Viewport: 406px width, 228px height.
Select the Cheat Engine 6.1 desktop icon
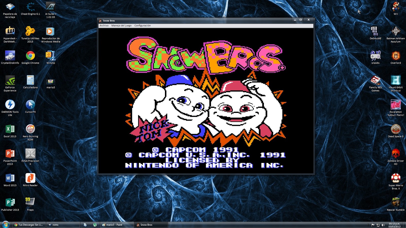[x=30, y=9]
